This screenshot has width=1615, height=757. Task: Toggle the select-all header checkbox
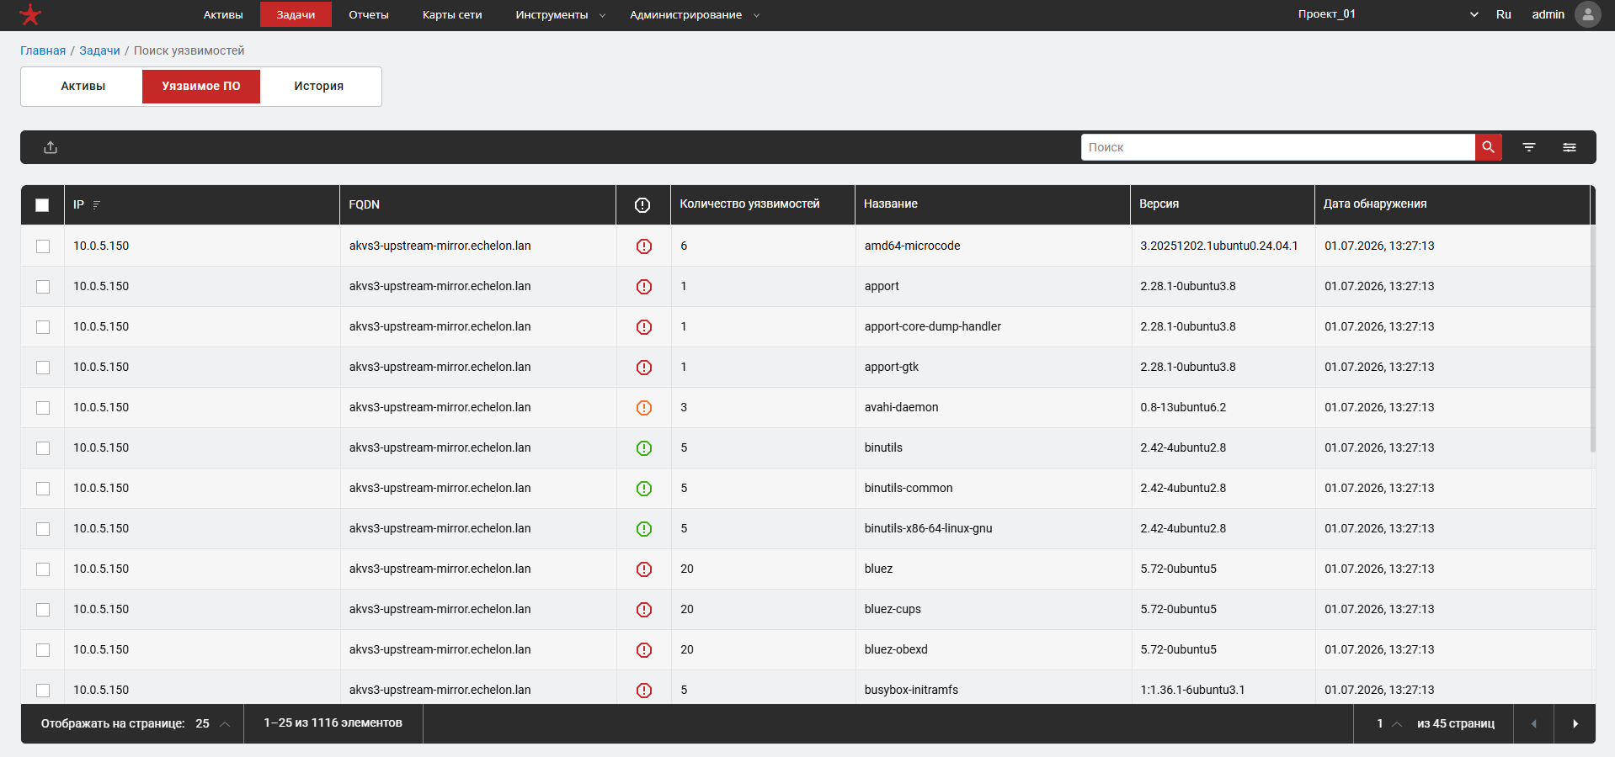(42, 205)
